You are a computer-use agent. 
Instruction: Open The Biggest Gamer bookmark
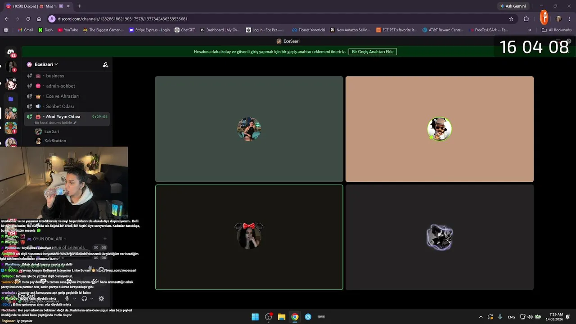103,30
